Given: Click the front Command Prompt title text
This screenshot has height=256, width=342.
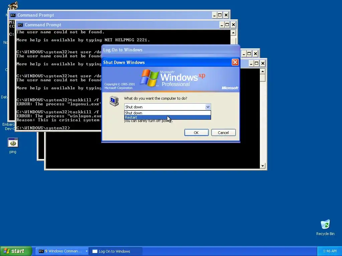Looking at the screenshot, I should point(43,25).
